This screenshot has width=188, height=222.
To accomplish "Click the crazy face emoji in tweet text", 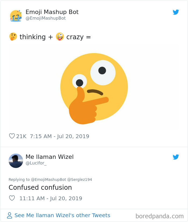I will click(59, 37).
